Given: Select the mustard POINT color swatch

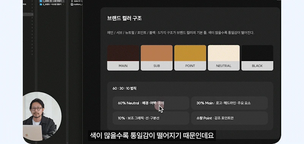Looking at the screenshot, I should tap(190, 53).
